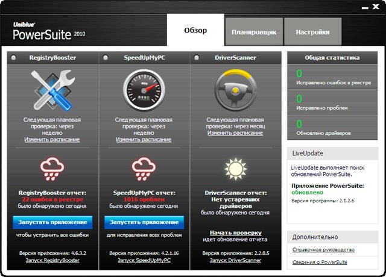Click Изменить расписание link for SpeedUpMyPC
The width and height of the screenshot is (386, 277).
point(144,139)
